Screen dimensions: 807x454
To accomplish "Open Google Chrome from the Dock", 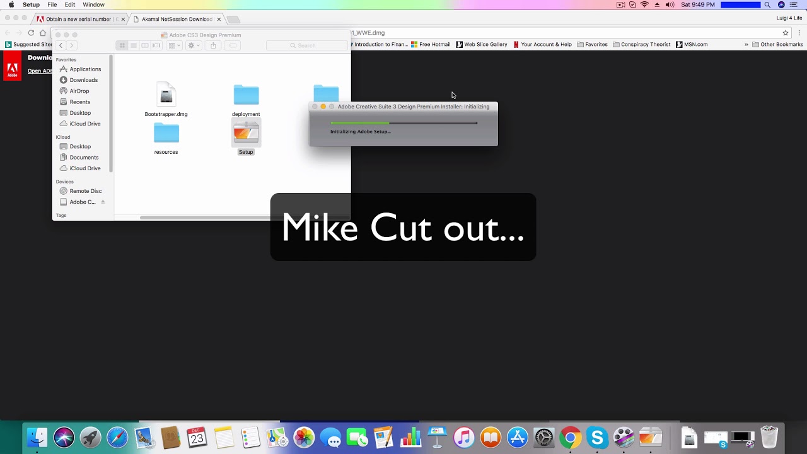I will tap(571, 437).
